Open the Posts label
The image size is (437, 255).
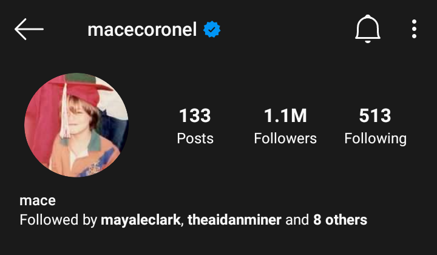click(x=195, y=138)
